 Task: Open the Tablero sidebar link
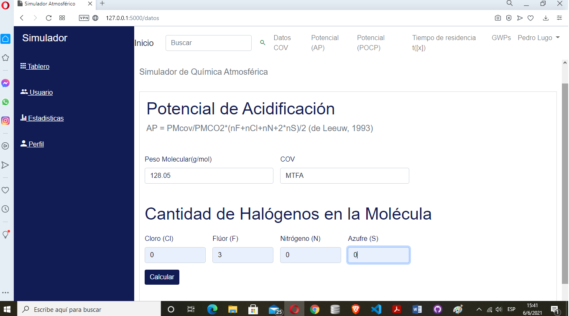[35, 66]
